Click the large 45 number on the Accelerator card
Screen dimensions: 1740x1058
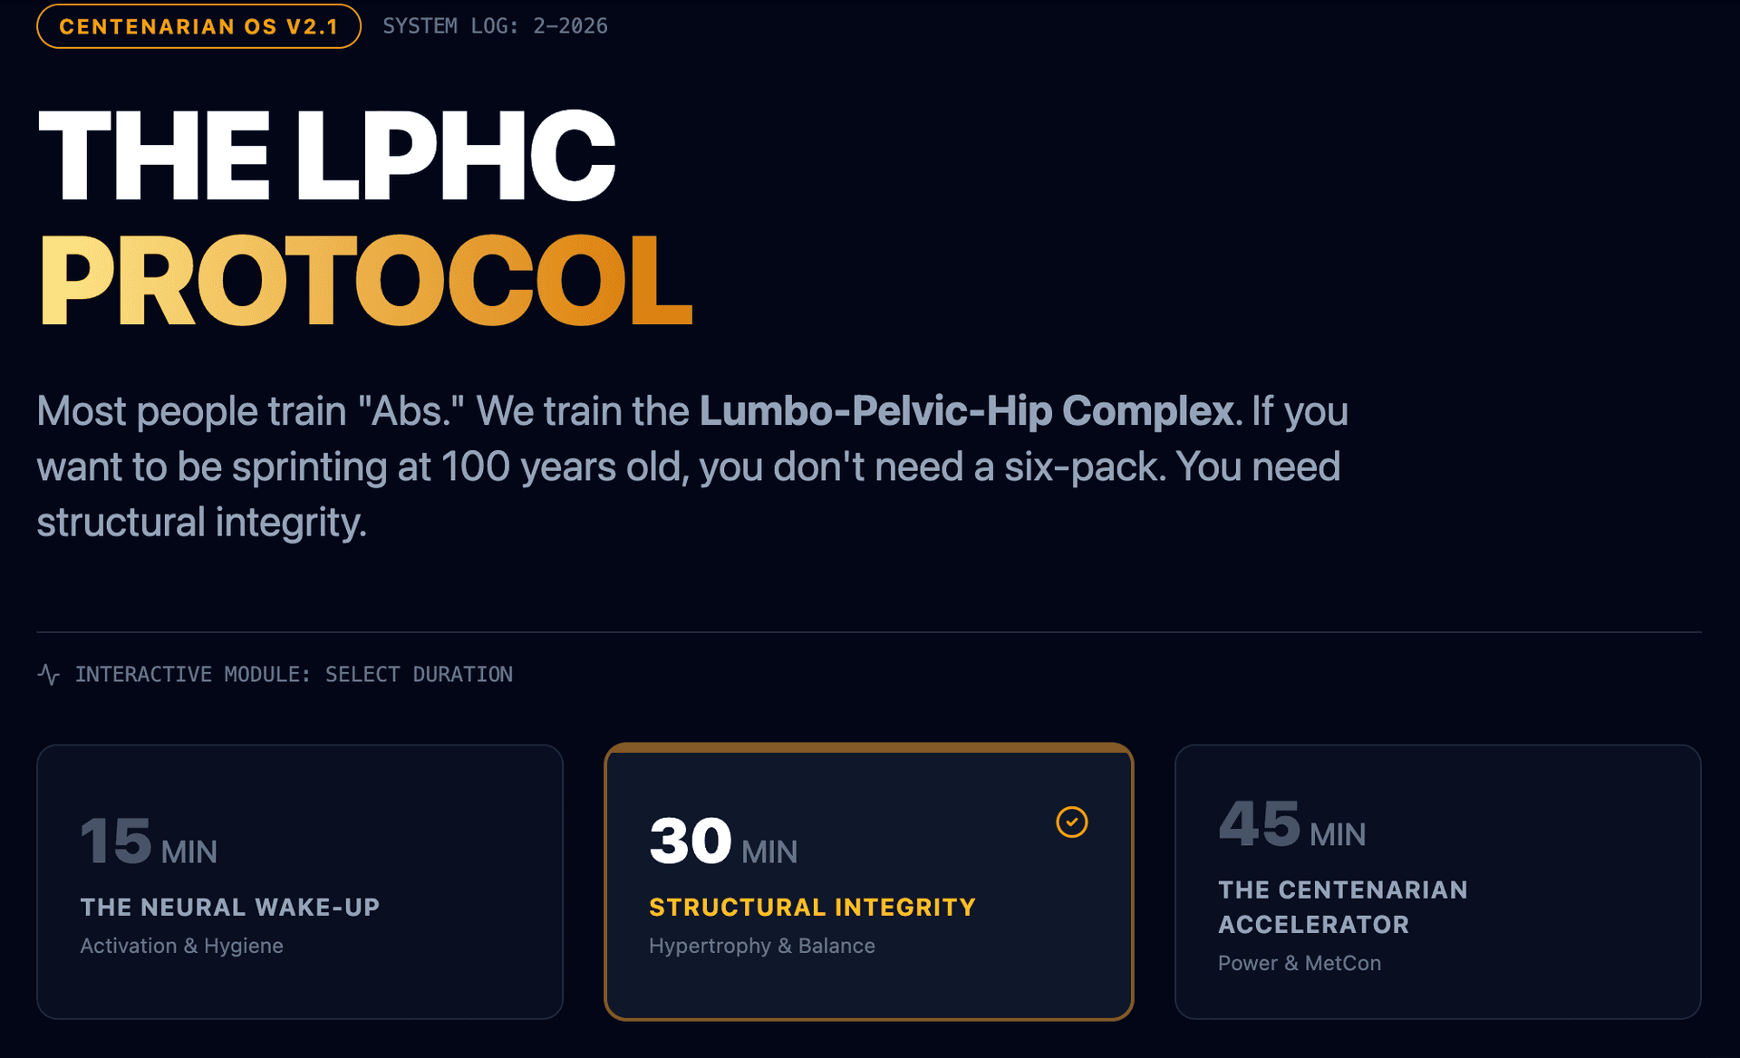(1261, 826)
